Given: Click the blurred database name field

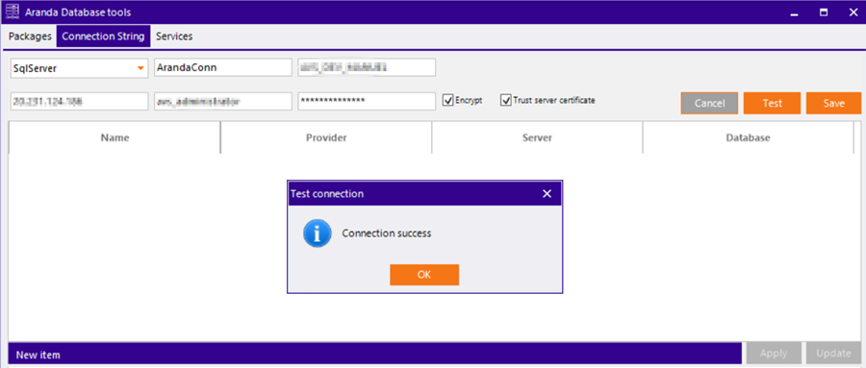Looking at the screenshot, I should tap(367, 68).
